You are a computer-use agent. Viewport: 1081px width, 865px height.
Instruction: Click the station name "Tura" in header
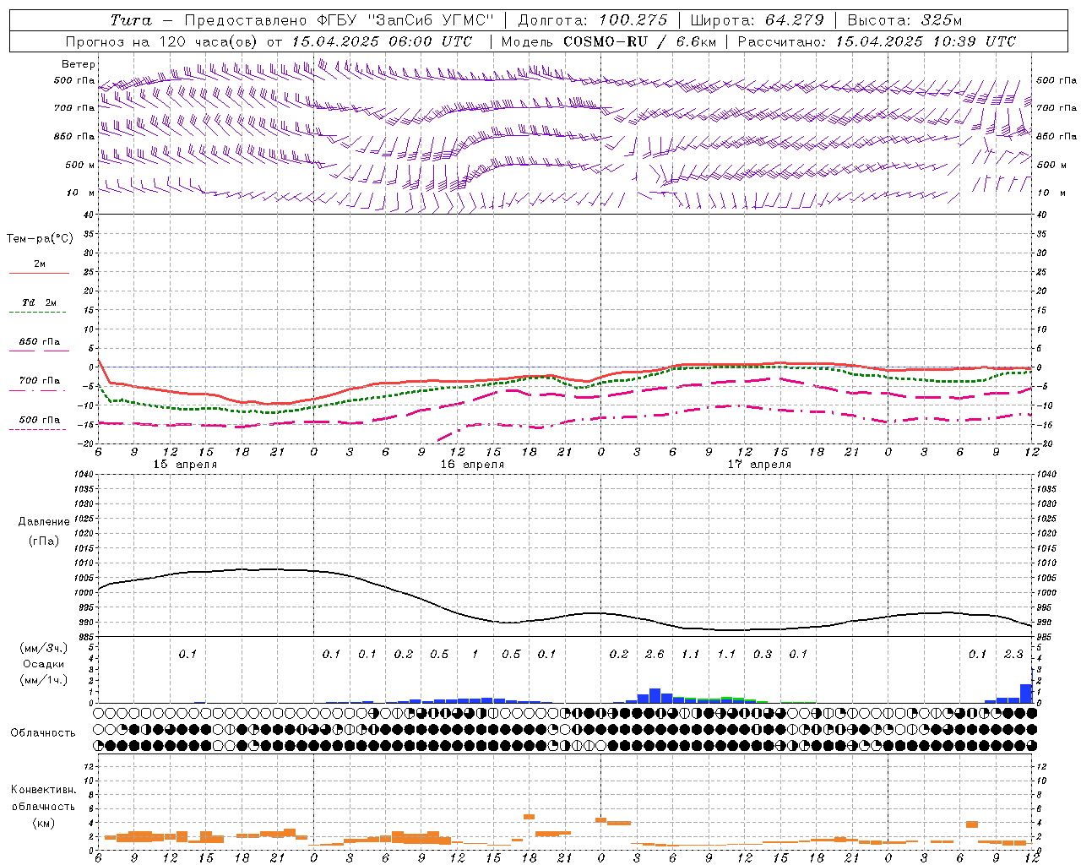pyautogui.click(x=131, y=20)
